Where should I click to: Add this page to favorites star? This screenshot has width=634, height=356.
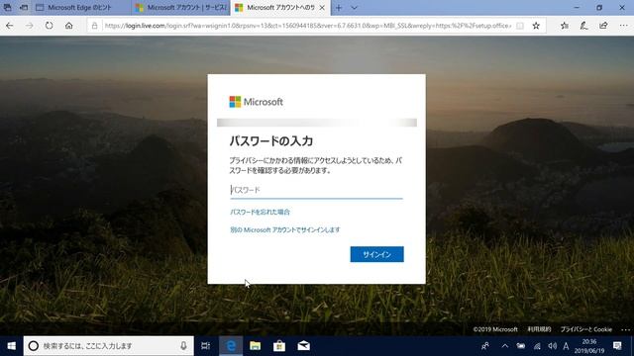pyautogui.click(x=536, y=26)
